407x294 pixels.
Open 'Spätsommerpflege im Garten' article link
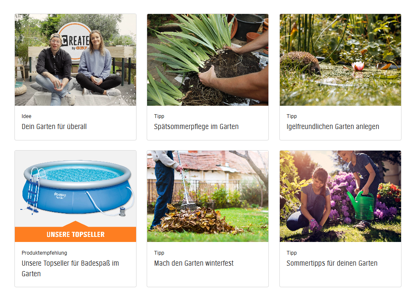click(196, 126)
